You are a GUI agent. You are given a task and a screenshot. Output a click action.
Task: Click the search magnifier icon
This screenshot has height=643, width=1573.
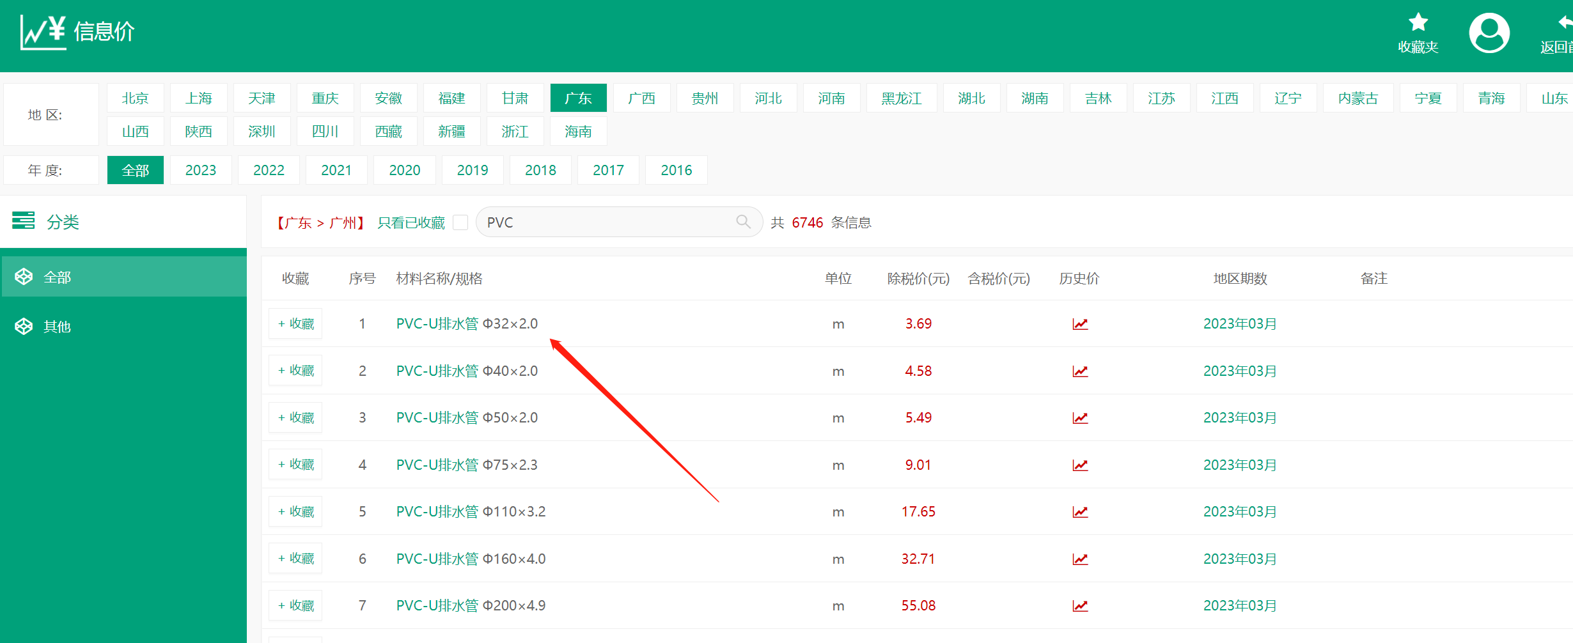[x=743, y=222]
